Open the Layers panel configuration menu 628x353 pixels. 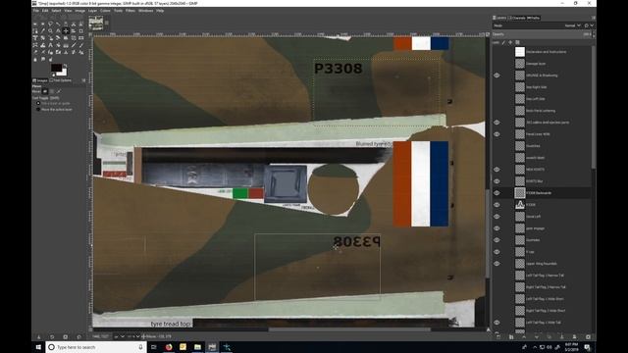pos(593,18)
